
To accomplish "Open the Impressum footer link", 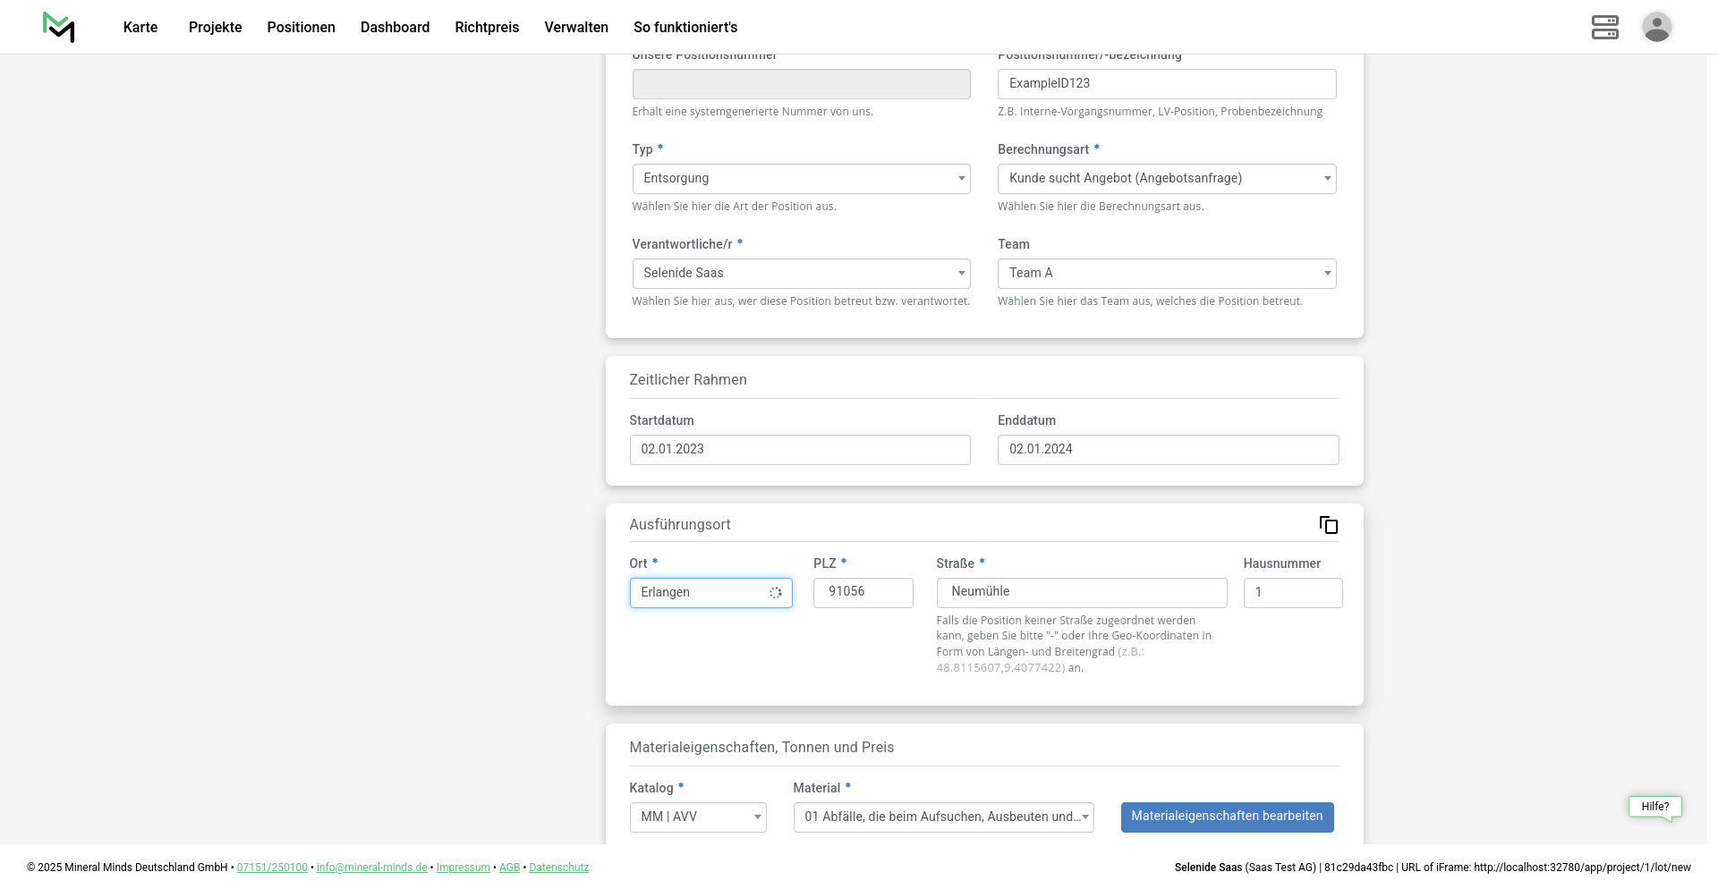I will (x=463, y=868).
